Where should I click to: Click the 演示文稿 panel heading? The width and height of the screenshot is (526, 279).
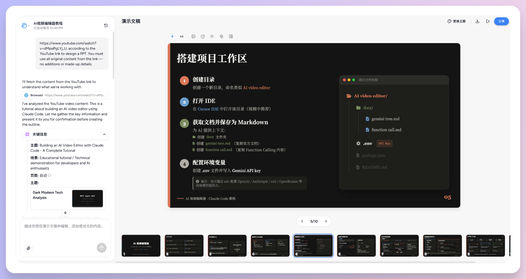[x=131, y=21]
